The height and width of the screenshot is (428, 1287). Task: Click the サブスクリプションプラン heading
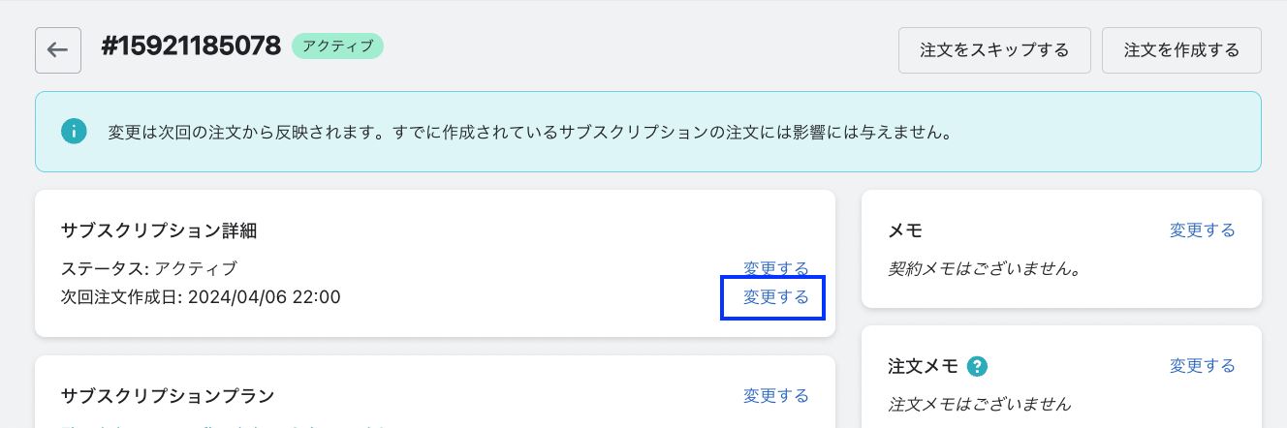tap(168, 395)
